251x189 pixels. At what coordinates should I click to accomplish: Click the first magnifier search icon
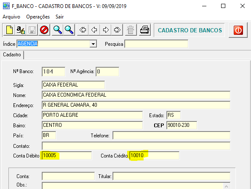pos(57,30)
